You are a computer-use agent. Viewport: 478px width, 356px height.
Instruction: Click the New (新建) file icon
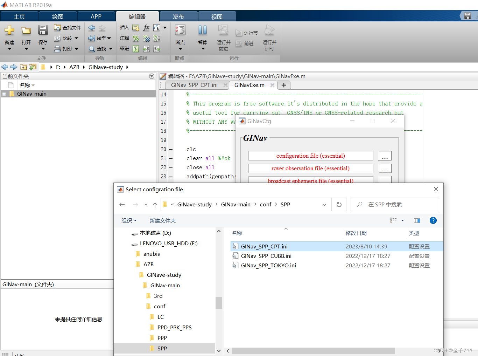coord(9,30)
